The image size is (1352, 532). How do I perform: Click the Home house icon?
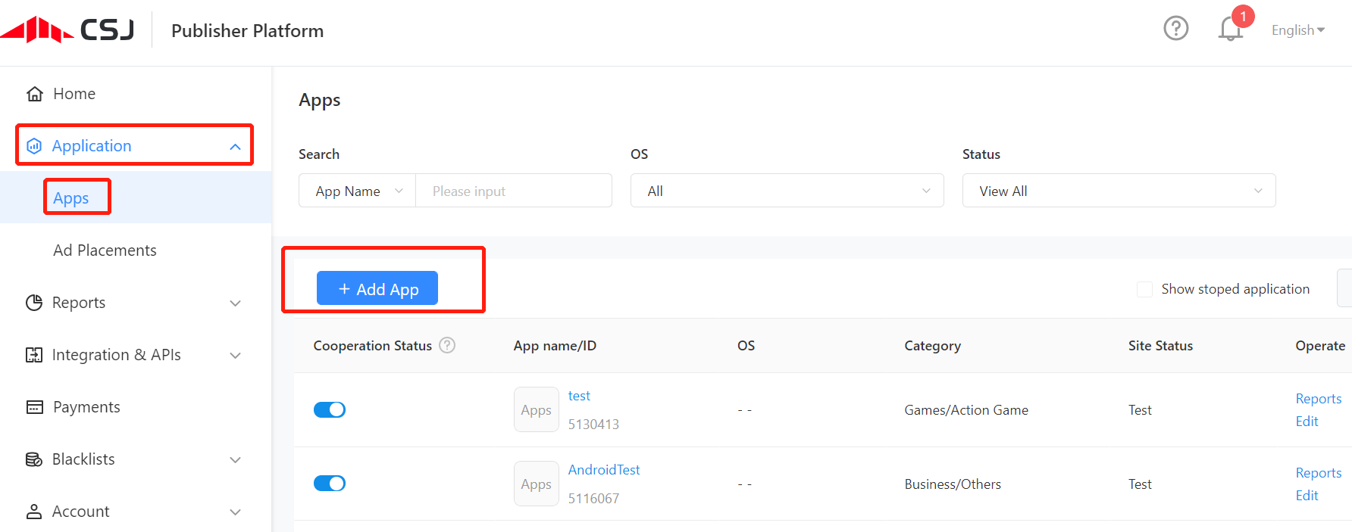coord(35,94)
